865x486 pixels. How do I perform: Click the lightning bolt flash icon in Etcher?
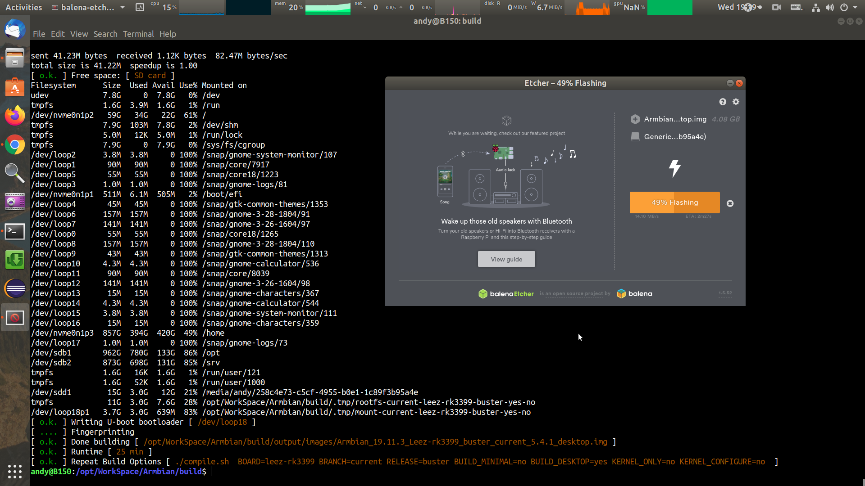click(x=674, y=169)
